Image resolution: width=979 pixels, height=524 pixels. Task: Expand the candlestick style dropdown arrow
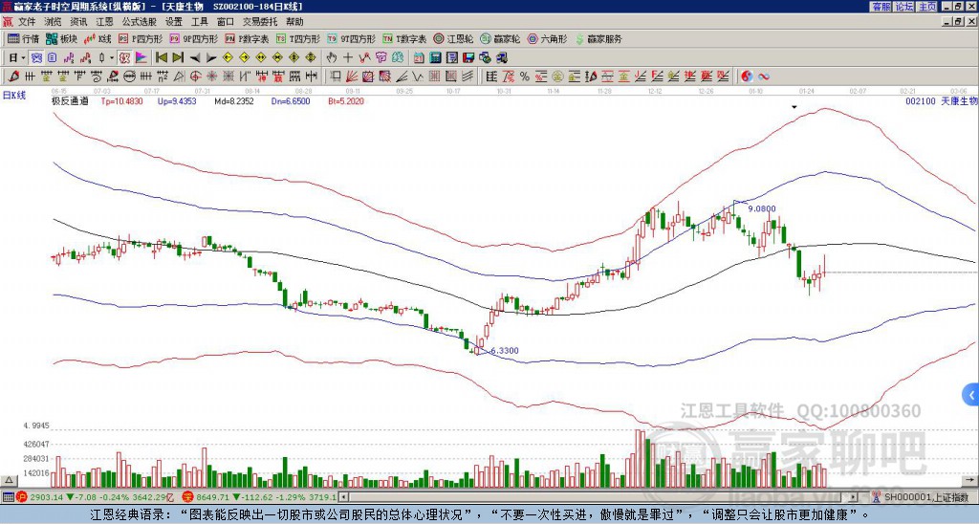click(111, 58)
